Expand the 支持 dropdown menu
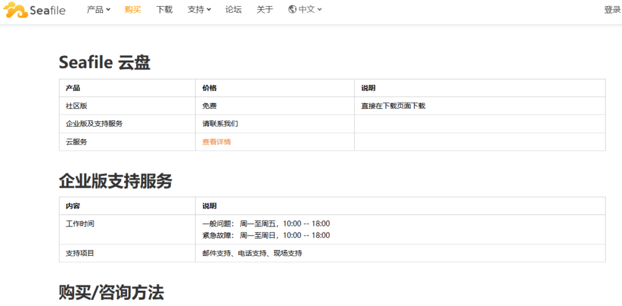The image size is (622, 306). pyautogui.click(x=199, y=10)
